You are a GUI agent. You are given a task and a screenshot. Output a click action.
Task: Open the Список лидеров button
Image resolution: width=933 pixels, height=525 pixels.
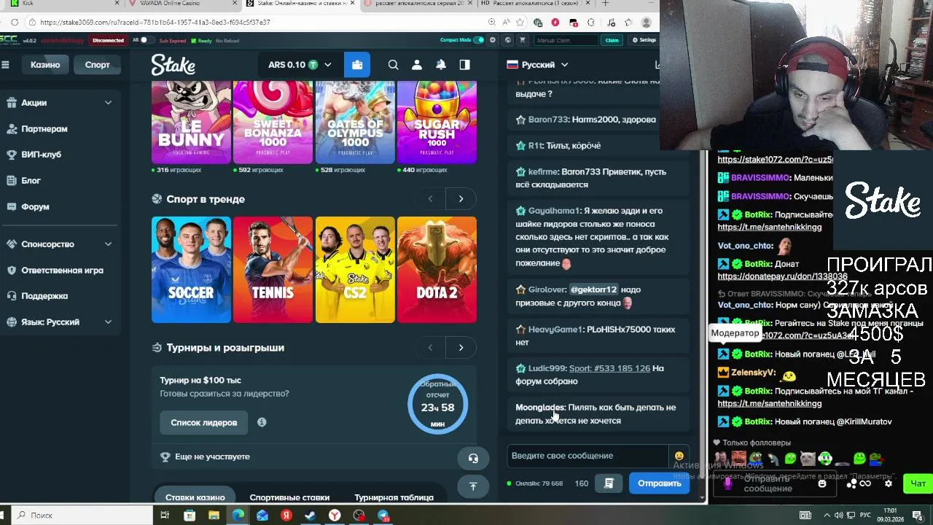coord(204,423)
